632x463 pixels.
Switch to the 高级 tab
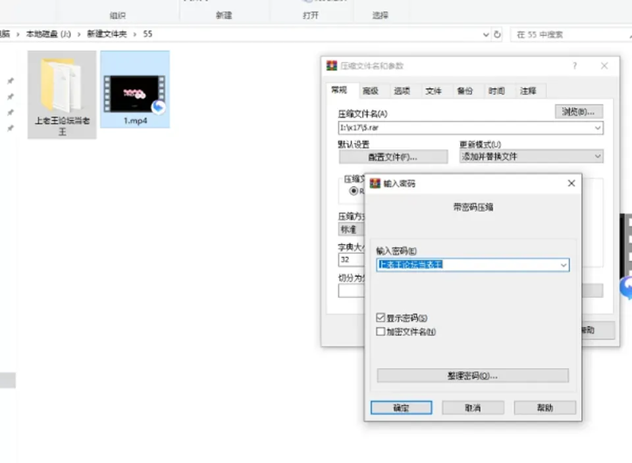coord(371,91)
